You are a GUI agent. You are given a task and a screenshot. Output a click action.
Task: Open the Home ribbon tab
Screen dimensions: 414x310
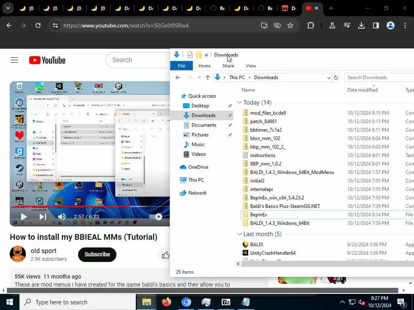point(204,66)
